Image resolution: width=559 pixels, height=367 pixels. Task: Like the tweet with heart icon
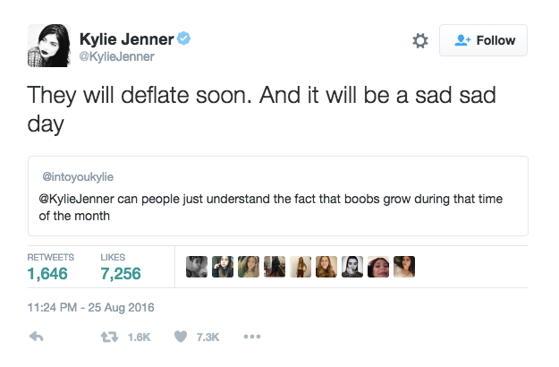(x=181, y=337)
